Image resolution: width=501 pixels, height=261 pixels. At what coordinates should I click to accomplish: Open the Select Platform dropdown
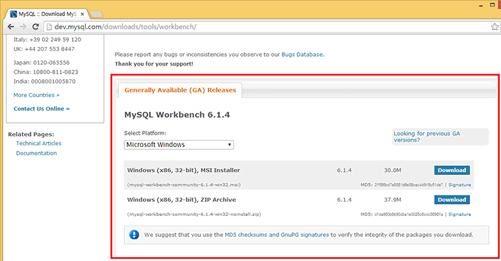179,144
